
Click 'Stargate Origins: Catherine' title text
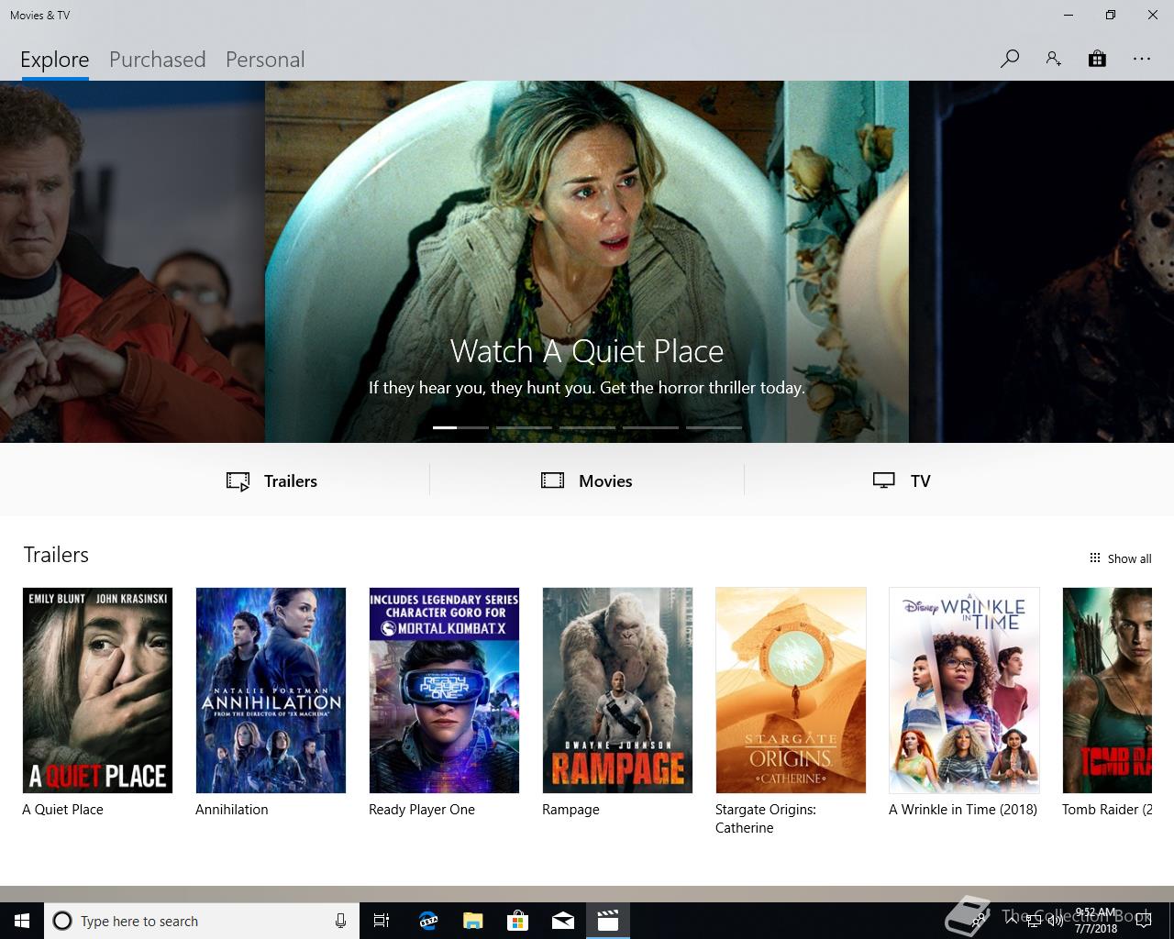pos(766,819)
